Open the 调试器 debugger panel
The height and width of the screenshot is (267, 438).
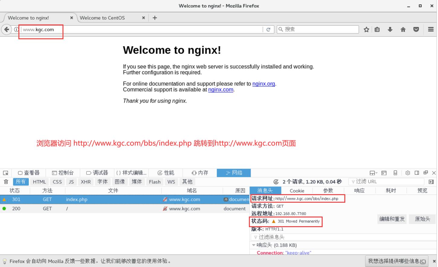pyautogui.click(x=97, y=173)
